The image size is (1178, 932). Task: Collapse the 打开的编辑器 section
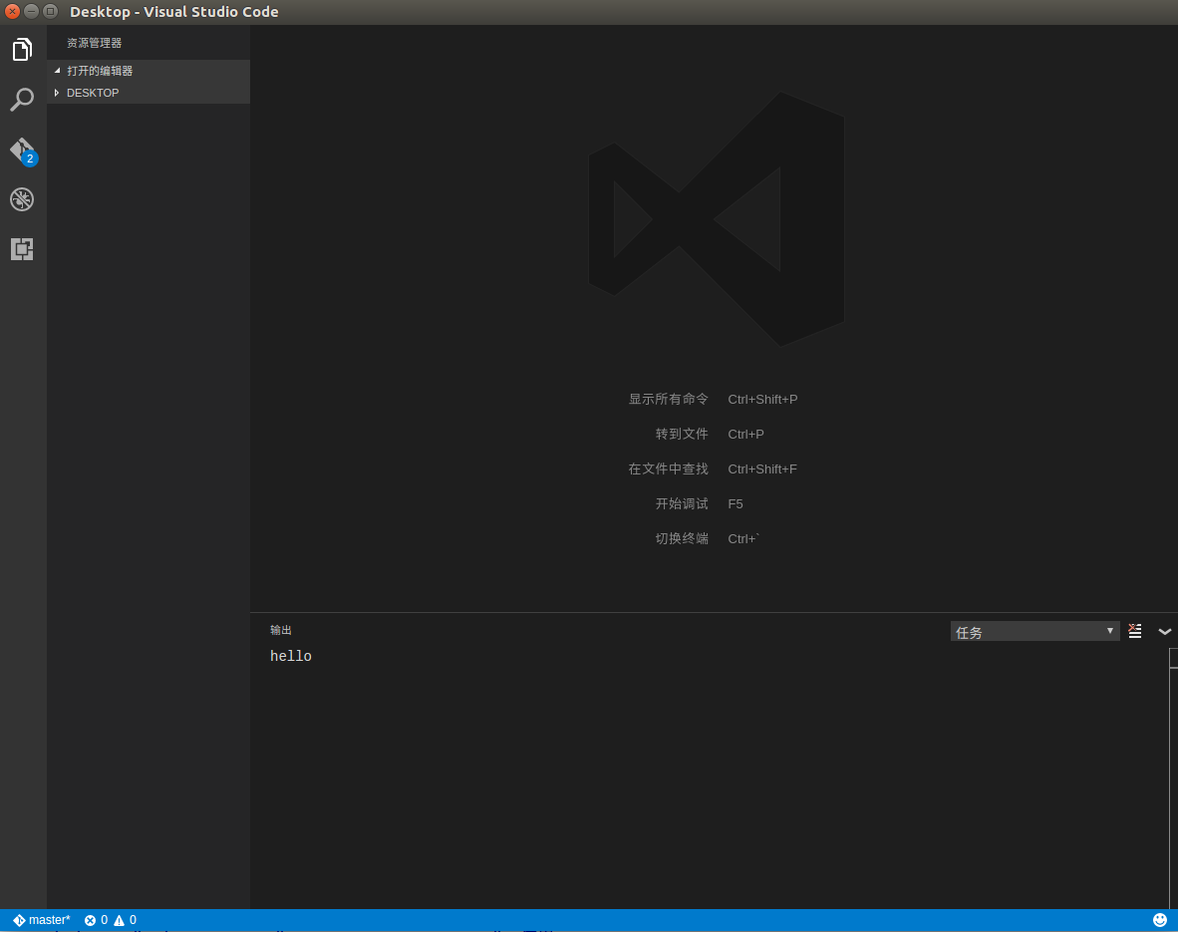[148, 71]
